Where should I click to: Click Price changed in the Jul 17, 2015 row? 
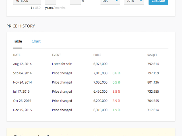(62, 92)
